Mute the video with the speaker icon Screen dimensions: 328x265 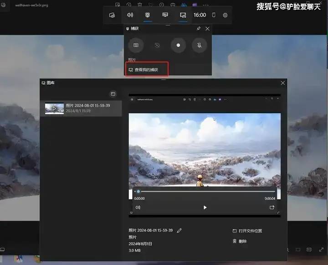pos(138,208)
